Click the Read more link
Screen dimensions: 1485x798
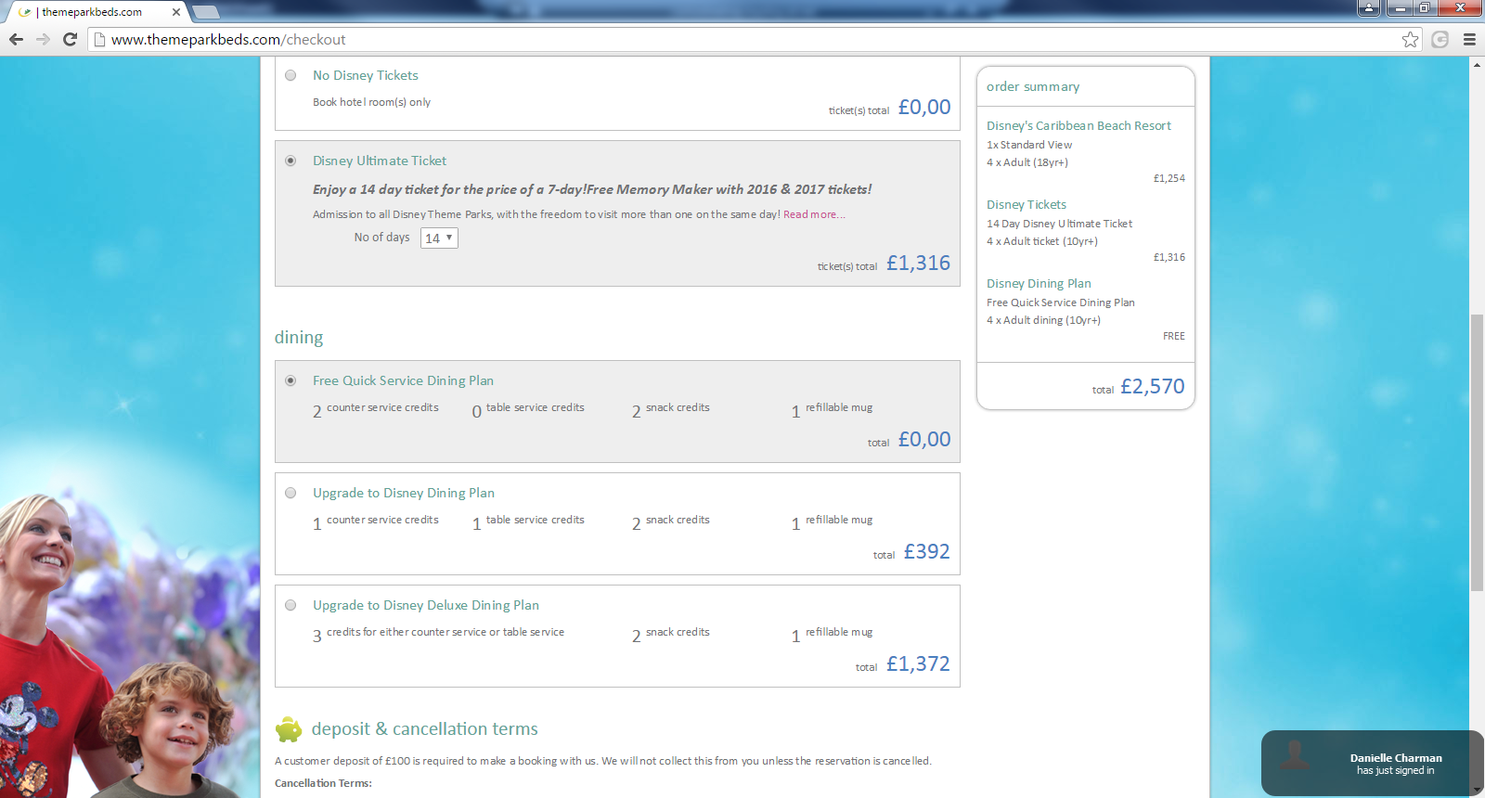pyautogui.click(x=814, y=214)
